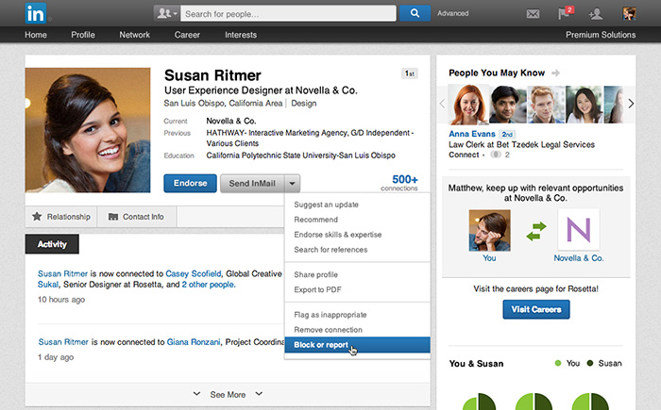Click the light green You legend dot
Viewport: 661px width, 410px height.
point(558,363)
